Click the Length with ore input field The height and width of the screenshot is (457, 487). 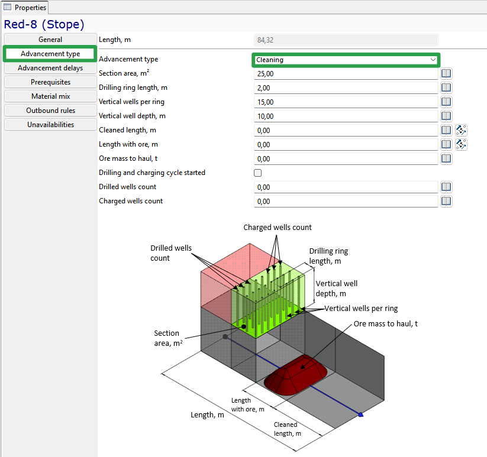(x=346, y=145)
